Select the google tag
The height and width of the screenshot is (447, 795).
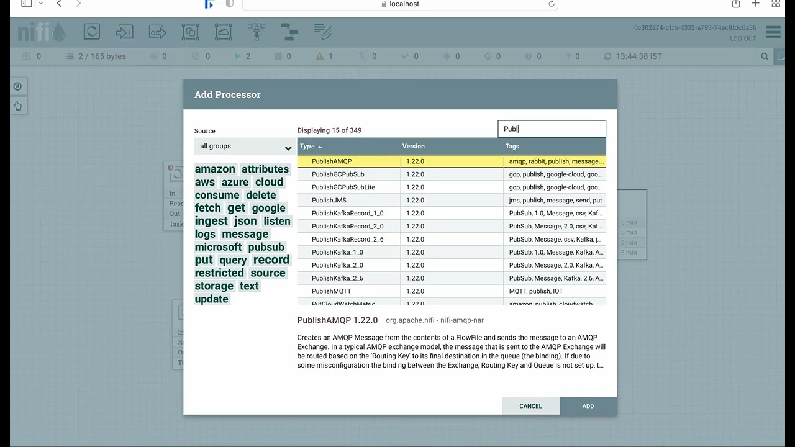coord(268,208)
